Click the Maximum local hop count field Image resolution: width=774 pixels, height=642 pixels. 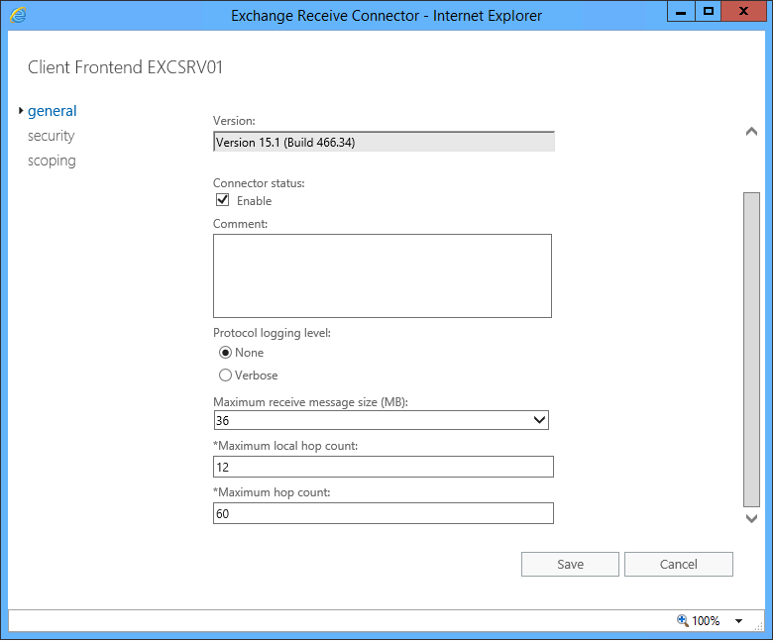384,467
